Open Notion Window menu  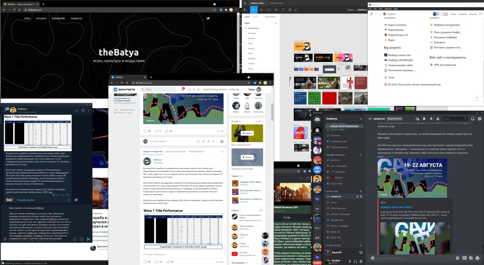pyautogui.click(x=388, y=8)
